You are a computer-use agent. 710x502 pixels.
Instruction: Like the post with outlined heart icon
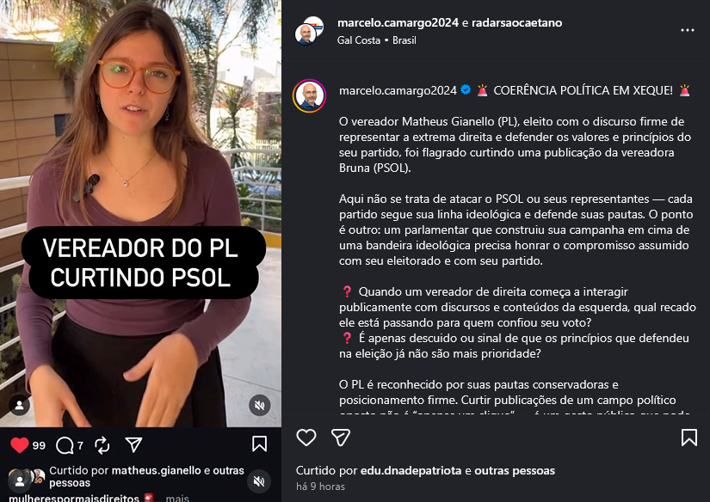[306, 438]
